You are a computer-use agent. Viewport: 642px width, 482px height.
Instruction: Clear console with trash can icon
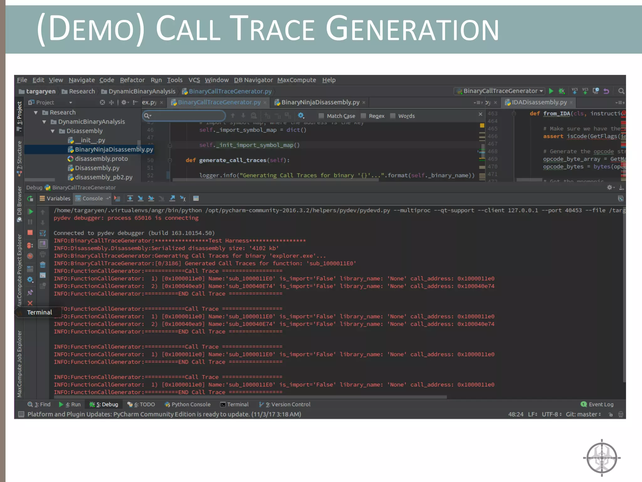pos(43,265)
